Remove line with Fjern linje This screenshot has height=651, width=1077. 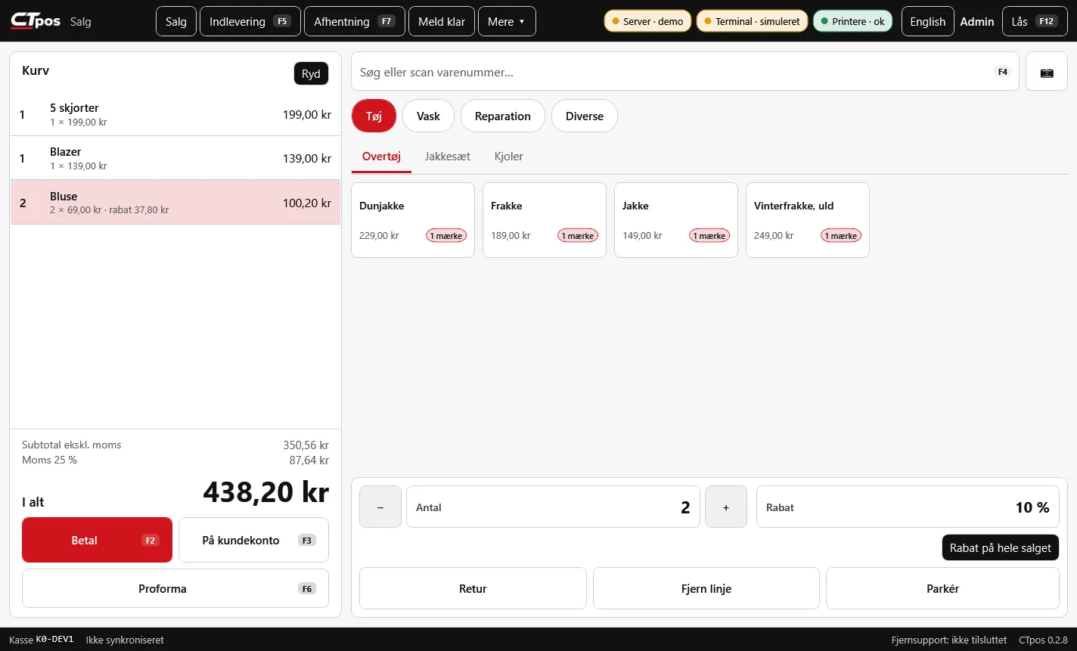(706, 588)
